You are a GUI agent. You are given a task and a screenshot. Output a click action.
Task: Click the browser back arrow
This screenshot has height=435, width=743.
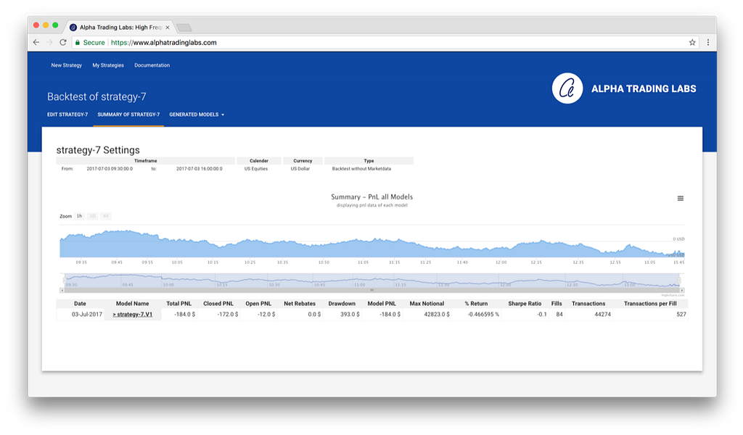tap(36, 42)
